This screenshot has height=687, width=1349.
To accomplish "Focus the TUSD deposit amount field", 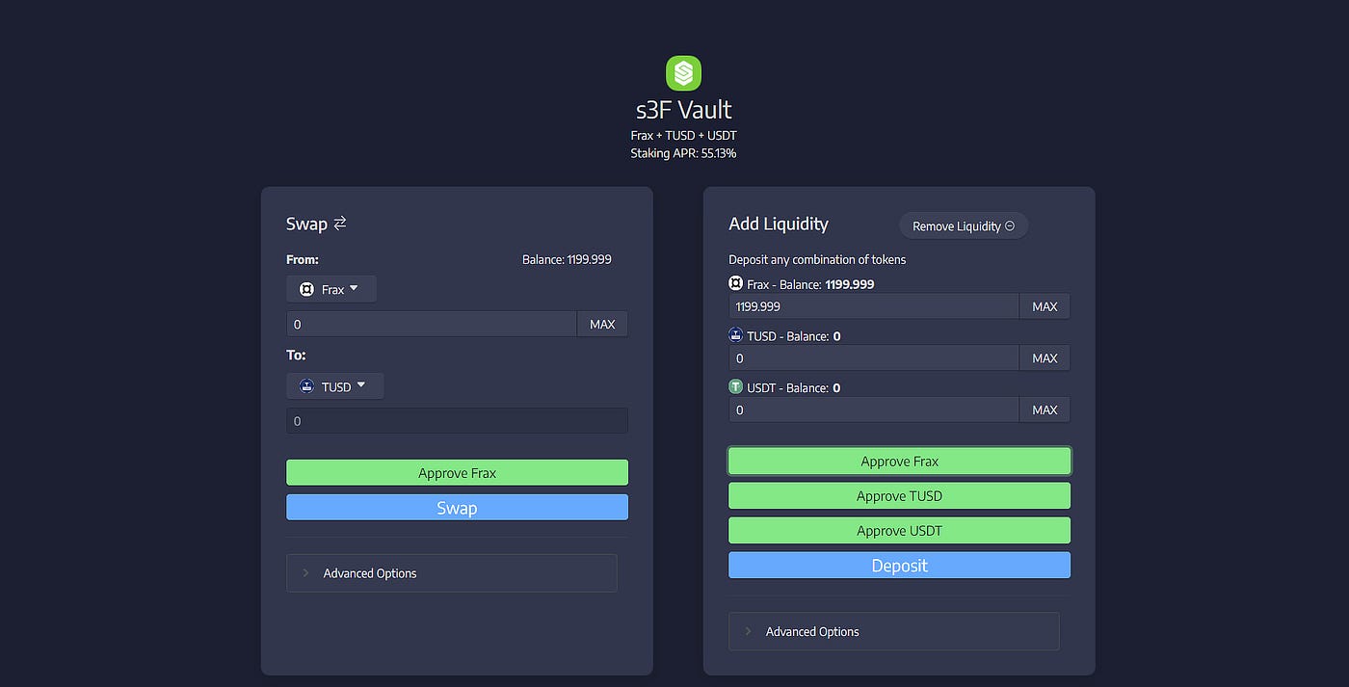I will pyautogui.click(x=874, y=358).
